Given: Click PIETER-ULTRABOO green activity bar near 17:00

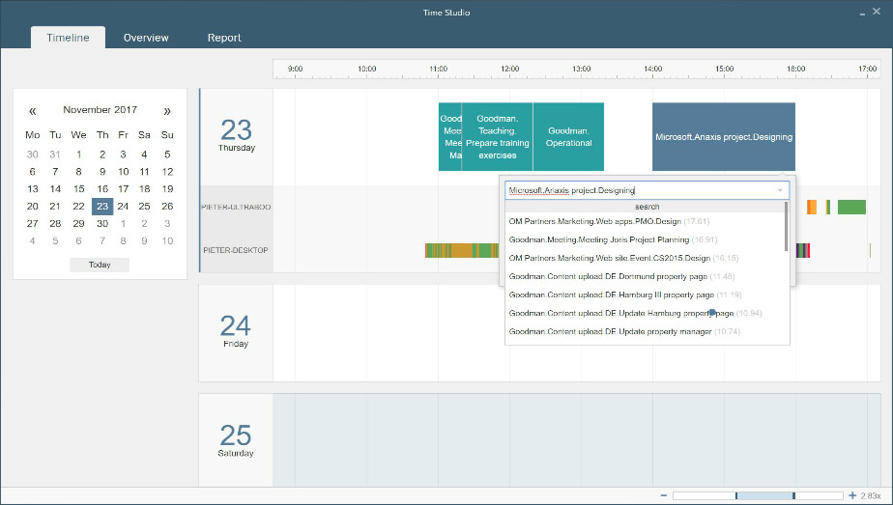Looking at the screenshot, I should [x=851, y=207].
